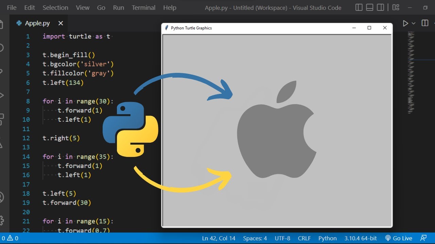This screenshot has width=435, height=244.
Task: Click Ln 42, Col 14 in status bar
Action: pos(219,238)
